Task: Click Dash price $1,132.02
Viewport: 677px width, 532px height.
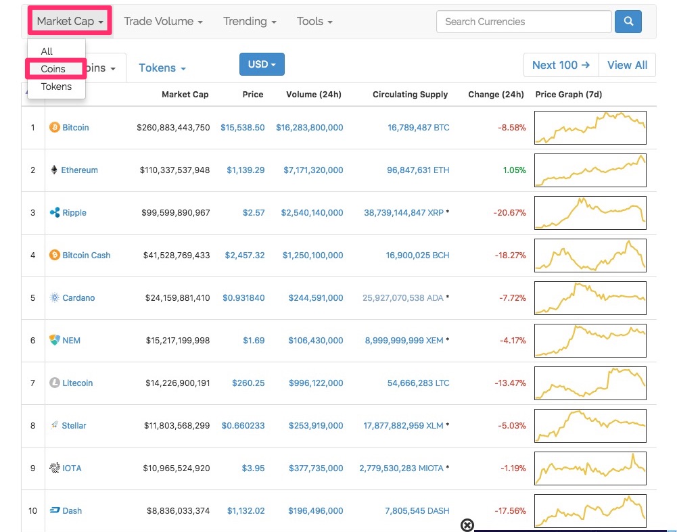Action: click(x=246, y=511)
